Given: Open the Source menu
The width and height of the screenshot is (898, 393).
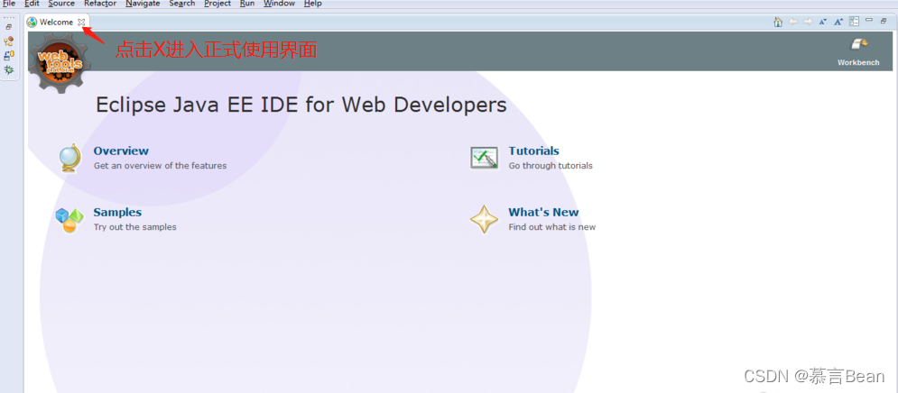Looking at the screenshot, I should click(61, 4).
